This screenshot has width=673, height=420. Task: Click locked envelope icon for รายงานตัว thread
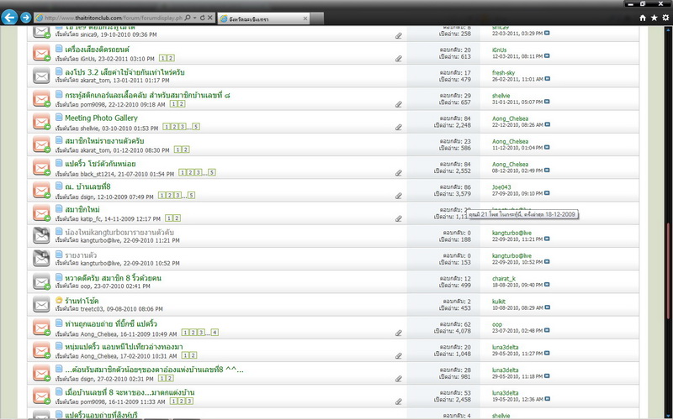41,259
